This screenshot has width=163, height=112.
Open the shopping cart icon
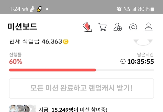(x=102, y=27)
